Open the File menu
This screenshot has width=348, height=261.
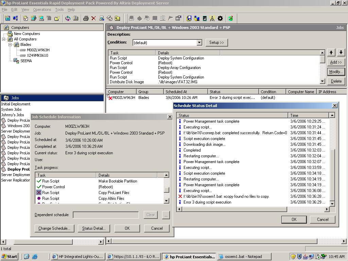[4, 10]
